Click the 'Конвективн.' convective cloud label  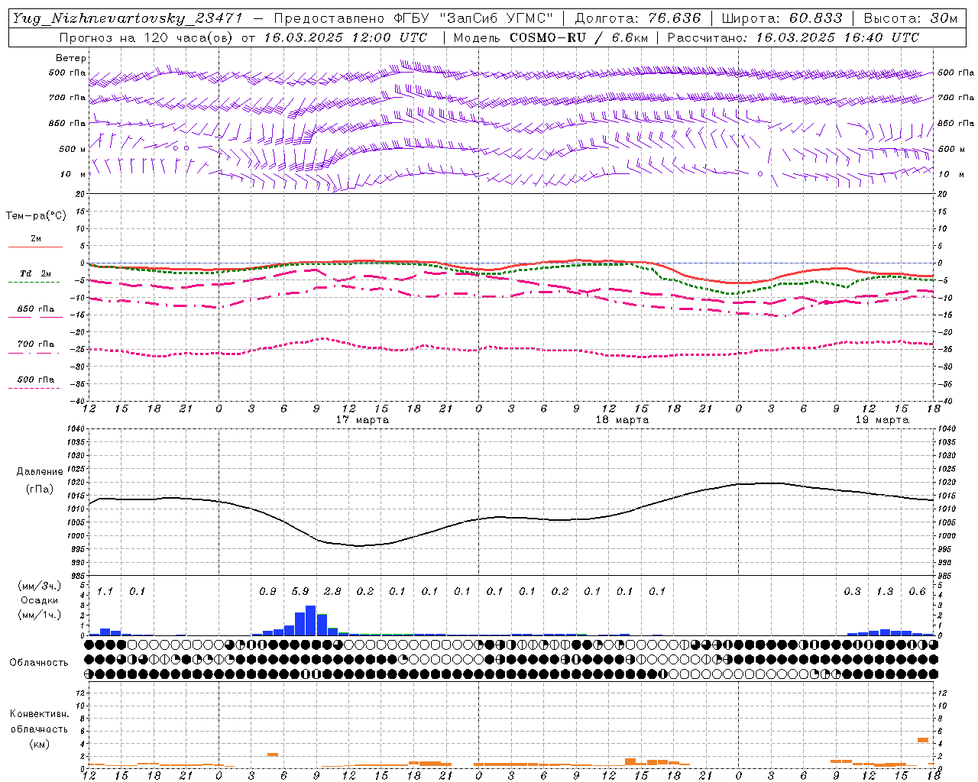(x=39, y=714)
